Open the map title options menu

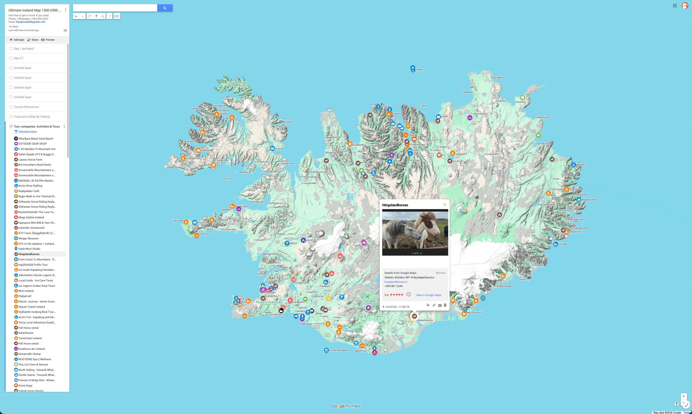pos(66,10)
